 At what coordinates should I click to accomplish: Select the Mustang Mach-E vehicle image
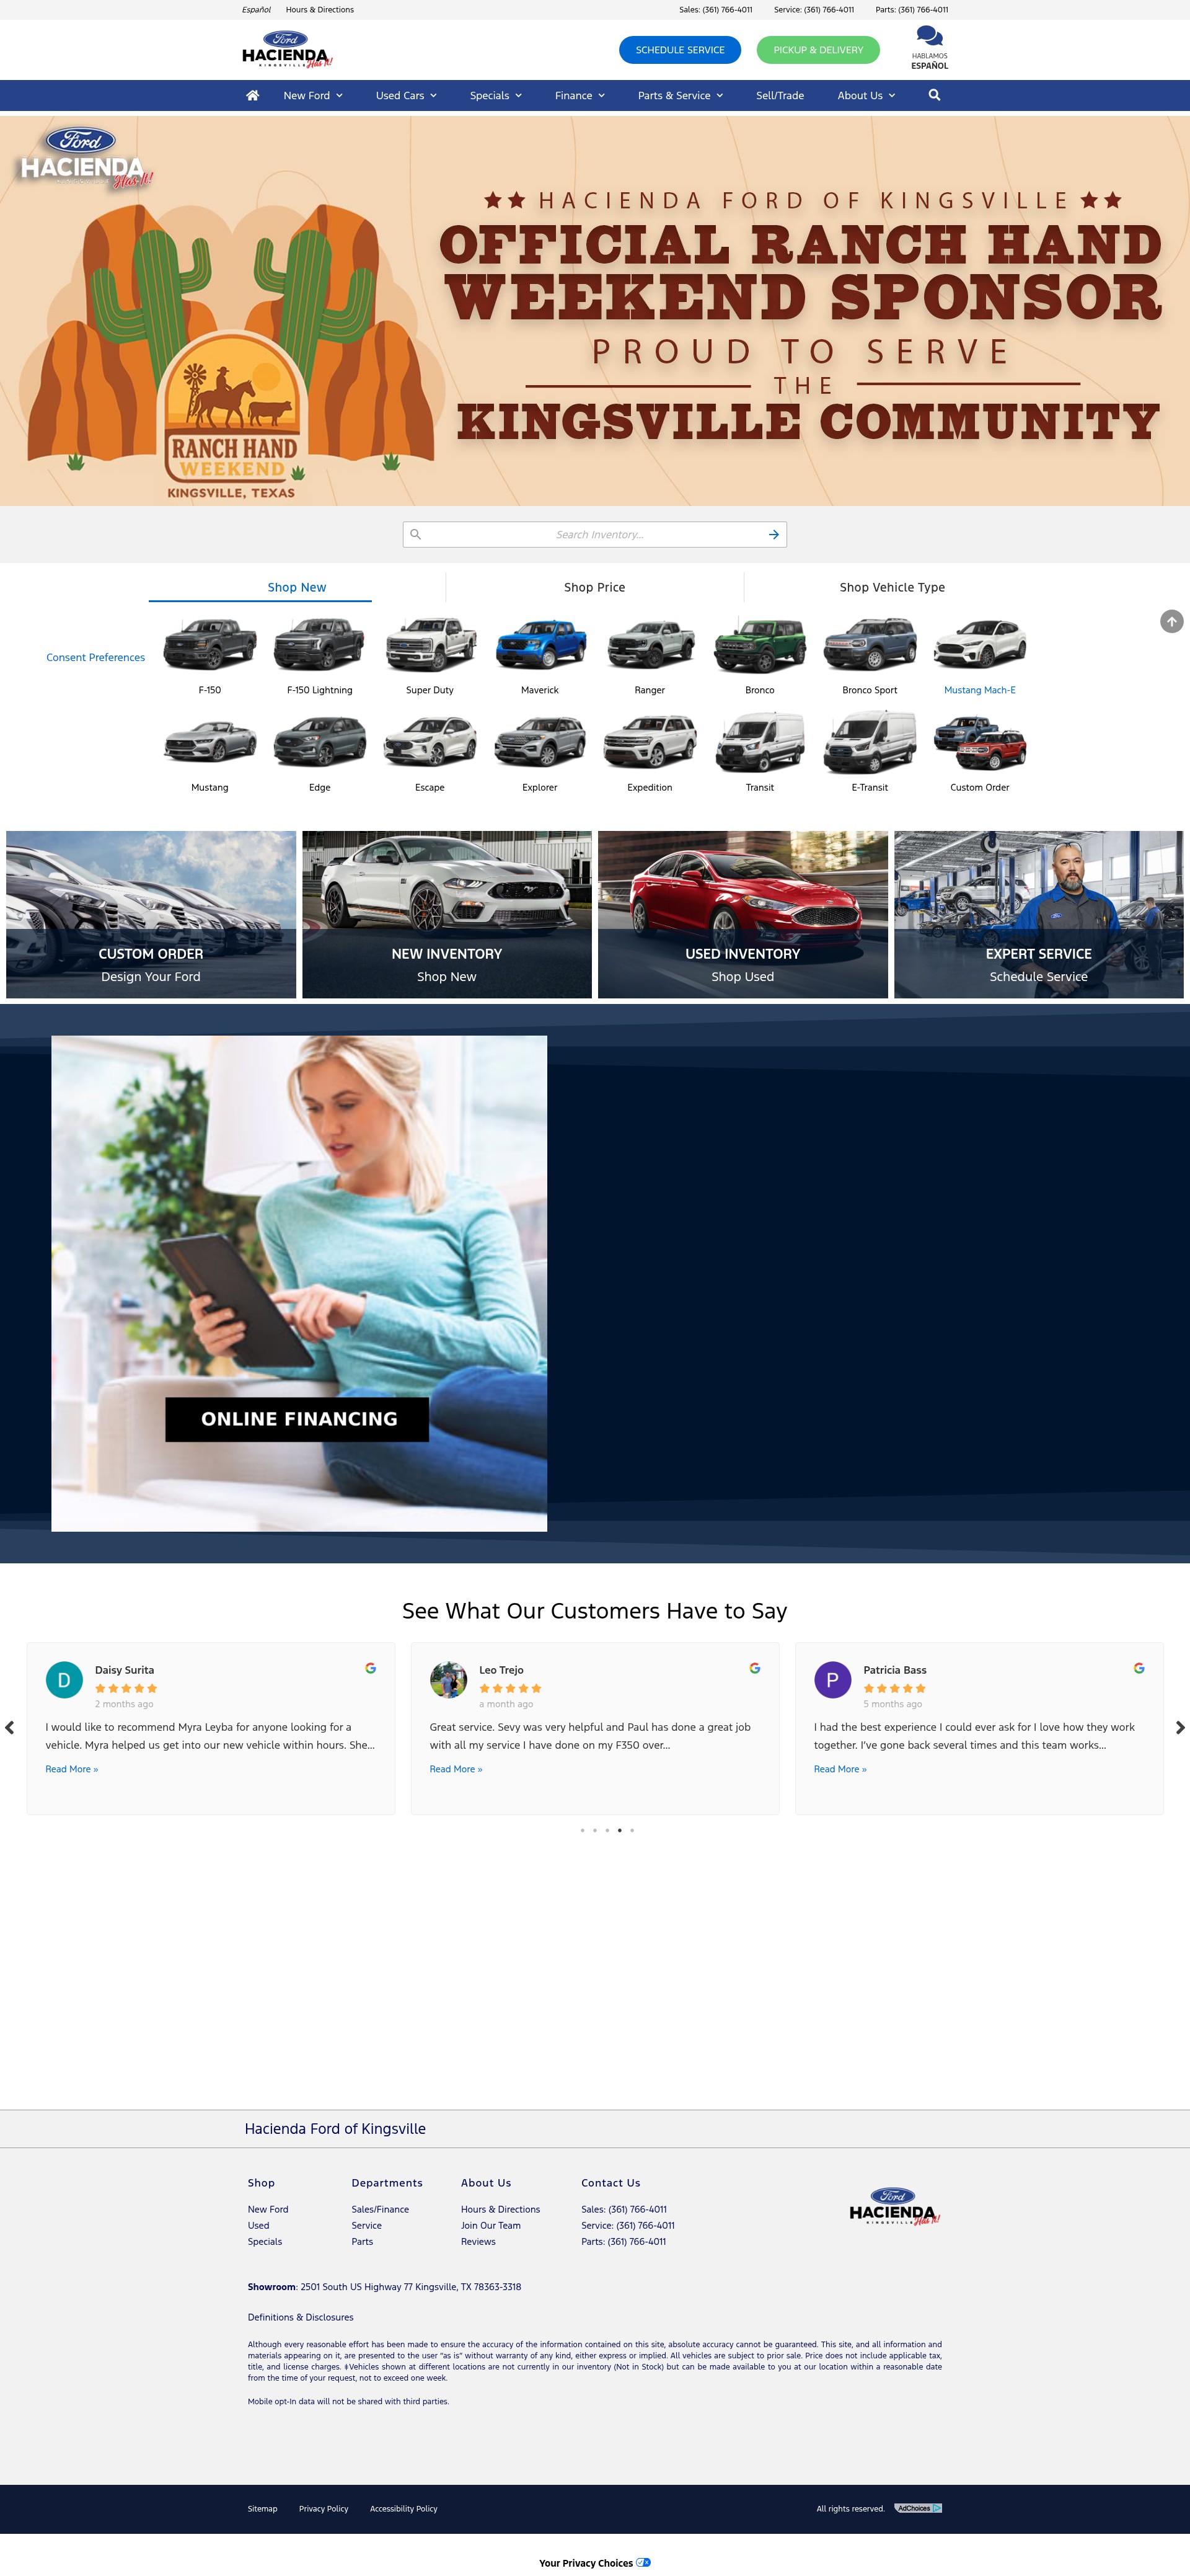(x=980, y=643)
